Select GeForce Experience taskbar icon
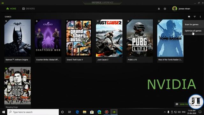Image resolution: width=204 pixels, height=115 pixels. pyautogui.click(x=114, y=112)
